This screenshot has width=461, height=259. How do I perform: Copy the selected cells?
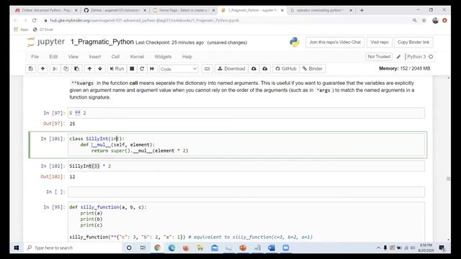pyautogui.click(x=66, y=69)
